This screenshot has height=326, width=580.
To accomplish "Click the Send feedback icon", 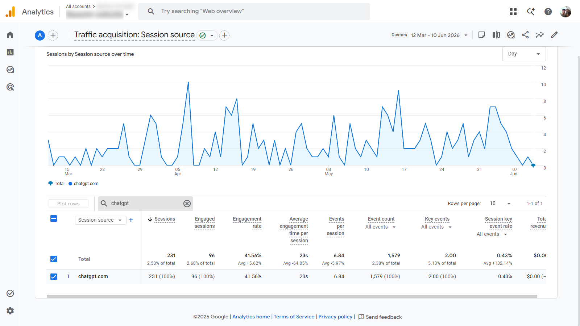I will [361, 317].
